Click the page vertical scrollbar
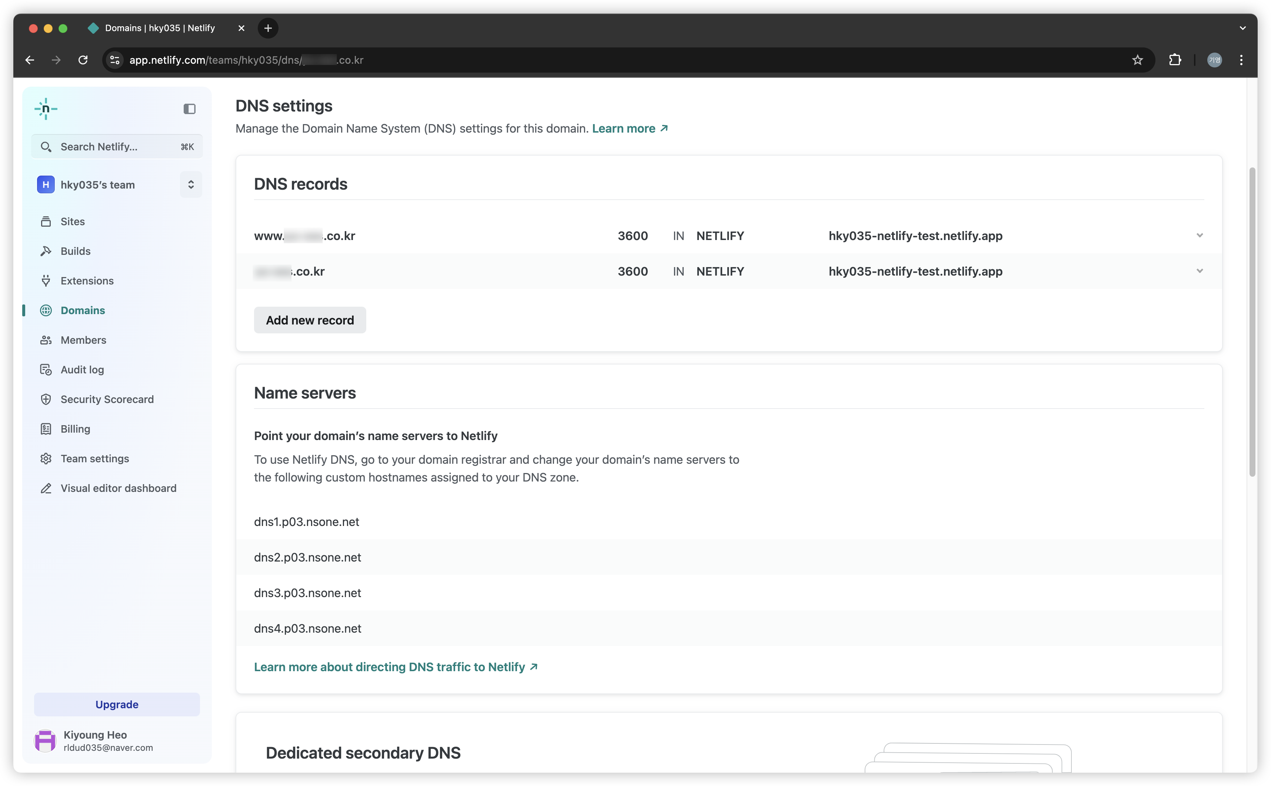 1252,321
